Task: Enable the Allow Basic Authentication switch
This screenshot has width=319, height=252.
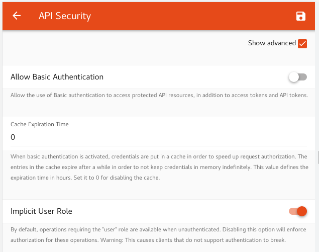Action: point(297,77)
